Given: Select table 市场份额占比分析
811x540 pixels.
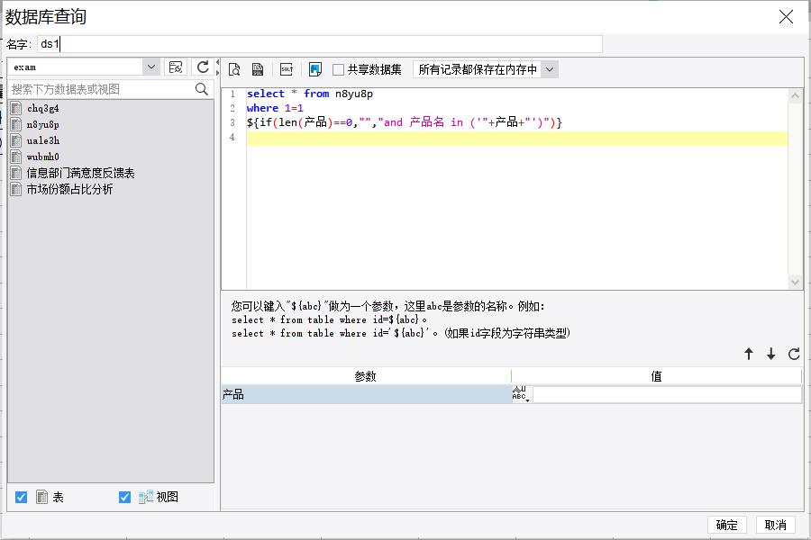Looking at the screenshot, I should (x=69, y=189).
